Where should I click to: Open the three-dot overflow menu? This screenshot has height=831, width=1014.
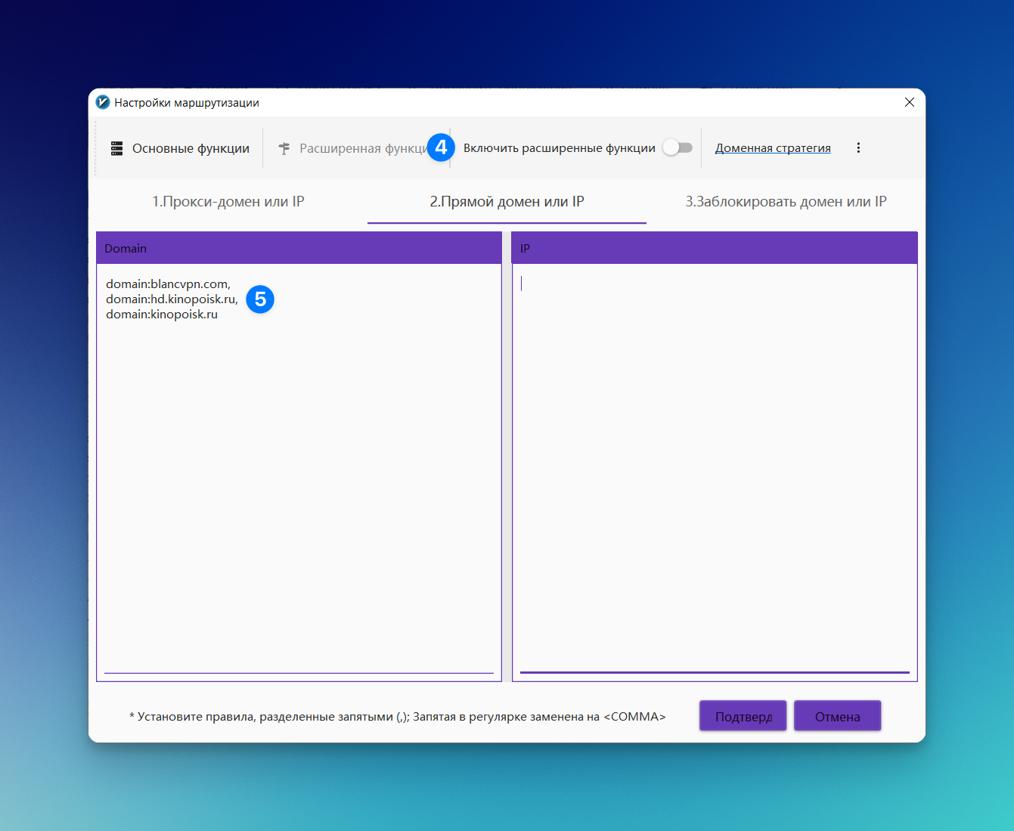(x=858, y=148)
